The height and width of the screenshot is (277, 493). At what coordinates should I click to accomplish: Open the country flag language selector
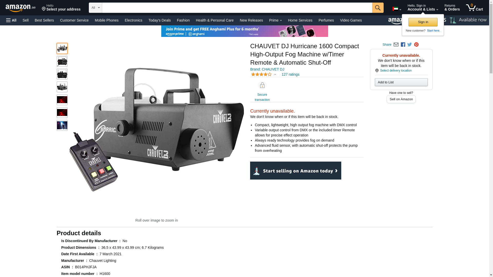pos(397,9)
